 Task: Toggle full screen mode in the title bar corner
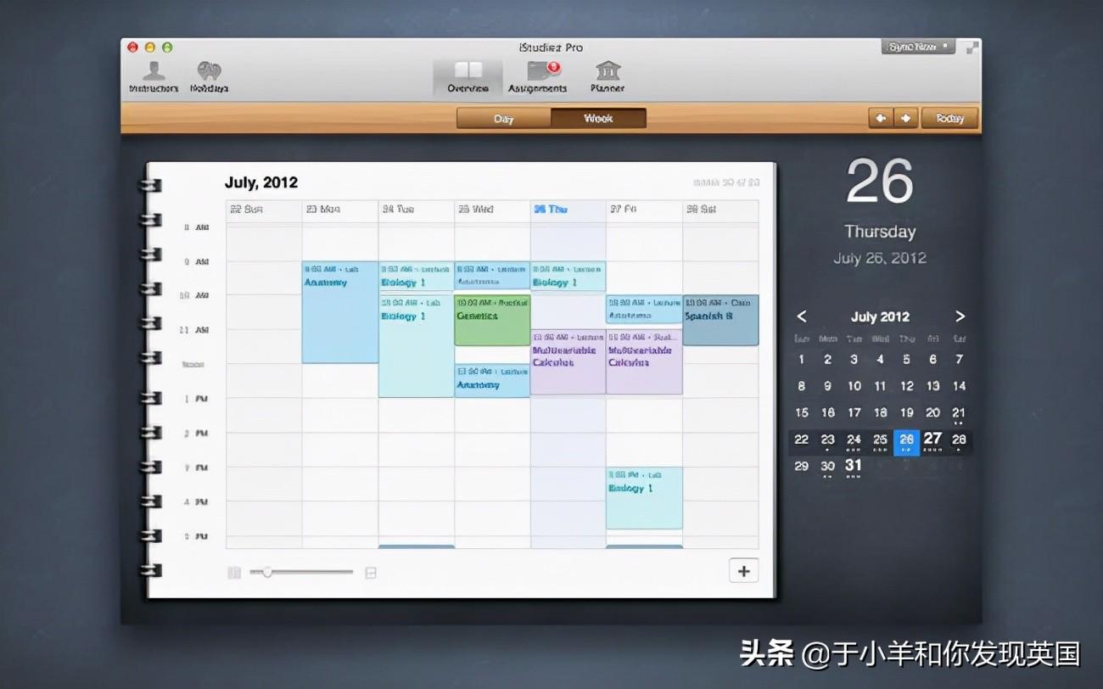tap(971, 48)
